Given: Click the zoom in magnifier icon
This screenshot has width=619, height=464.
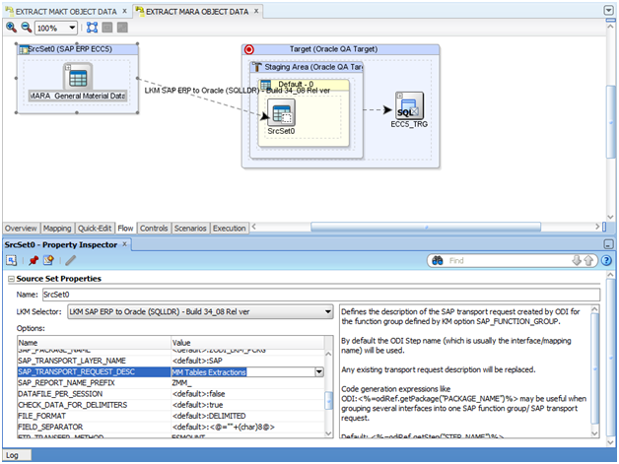Looking at the screenshot, I should [11, 28].
